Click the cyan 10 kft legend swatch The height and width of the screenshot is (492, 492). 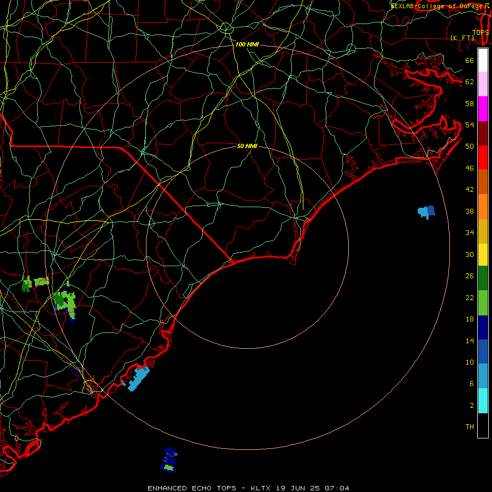[x=483, y=401]
